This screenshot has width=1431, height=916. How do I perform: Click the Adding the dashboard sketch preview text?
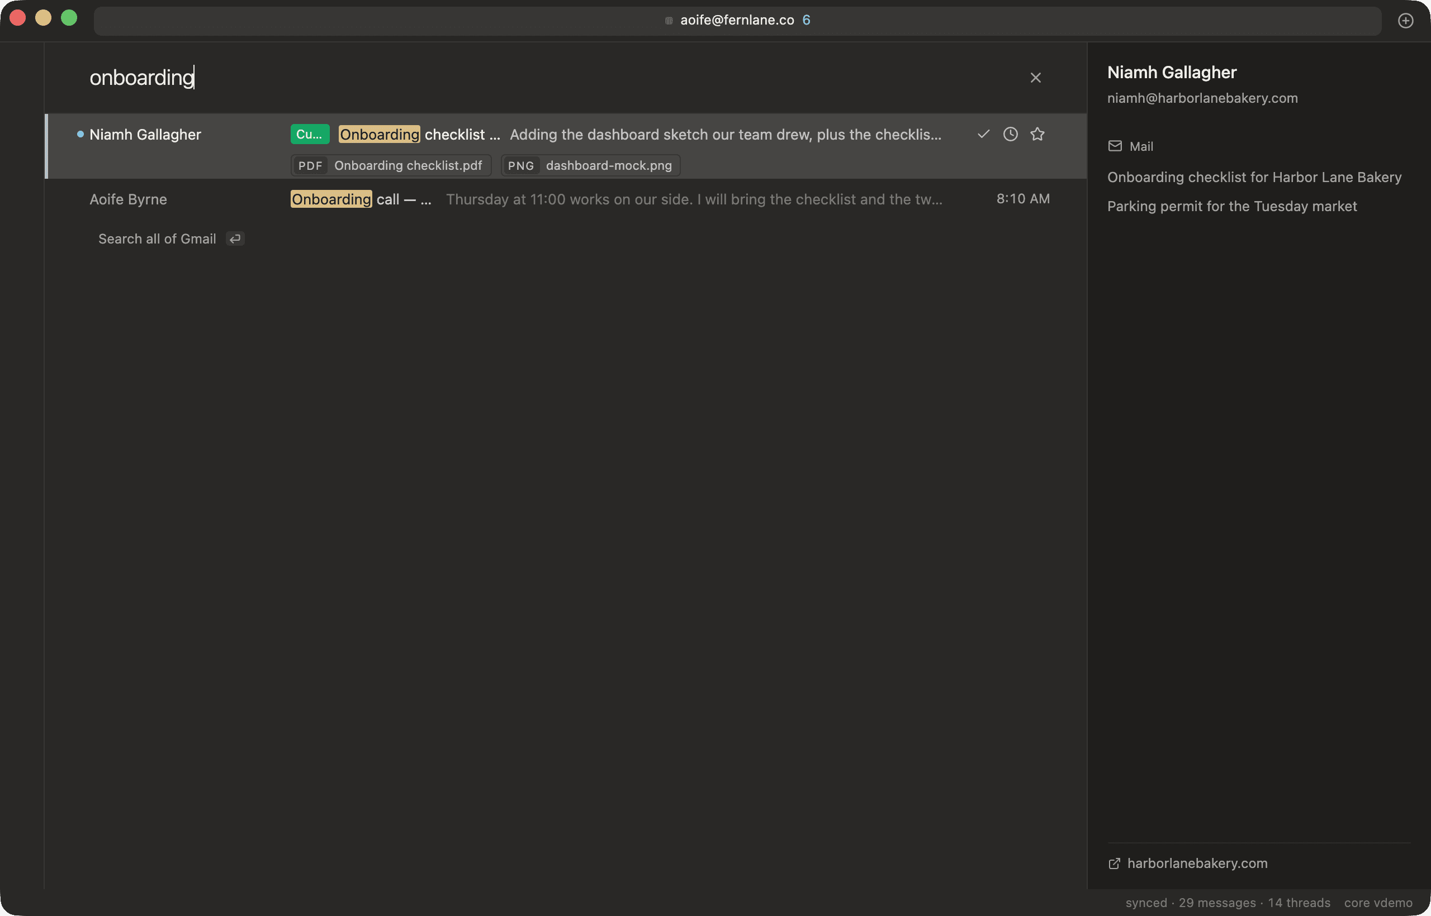[726, 135]
